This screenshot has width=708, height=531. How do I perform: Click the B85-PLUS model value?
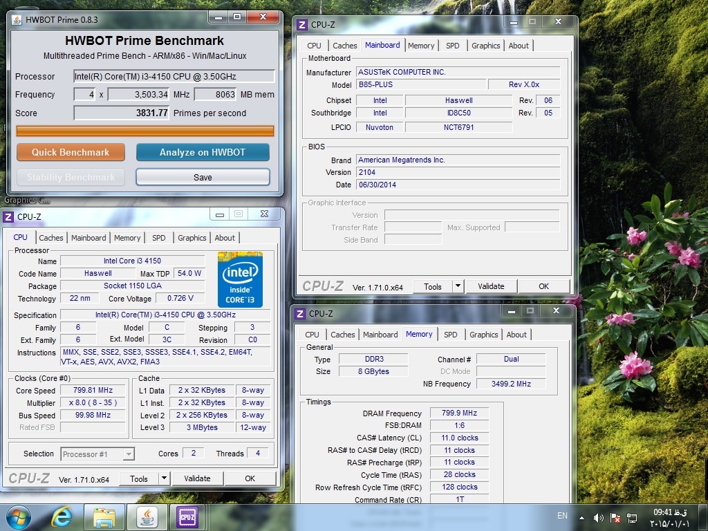pos(421,84)
